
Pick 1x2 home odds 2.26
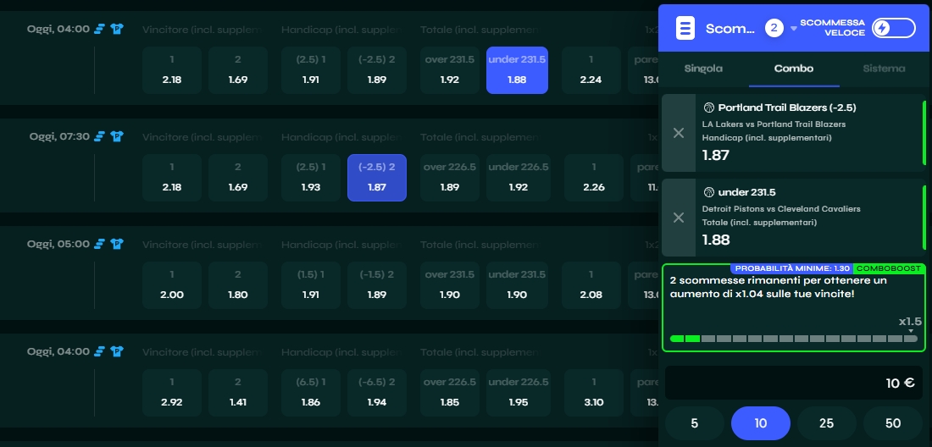[594, 178]
